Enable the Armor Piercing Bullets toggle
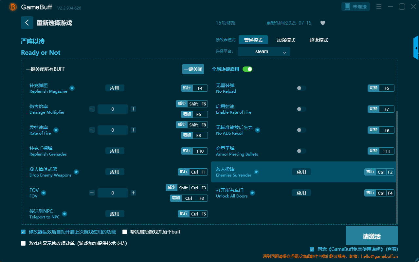419x262 pixels. click(x=301, y=151)
